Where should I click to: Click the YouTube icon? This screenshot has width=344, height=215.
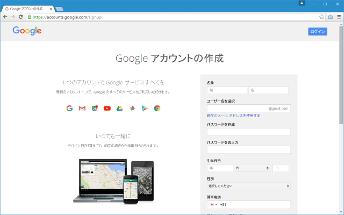107,108
